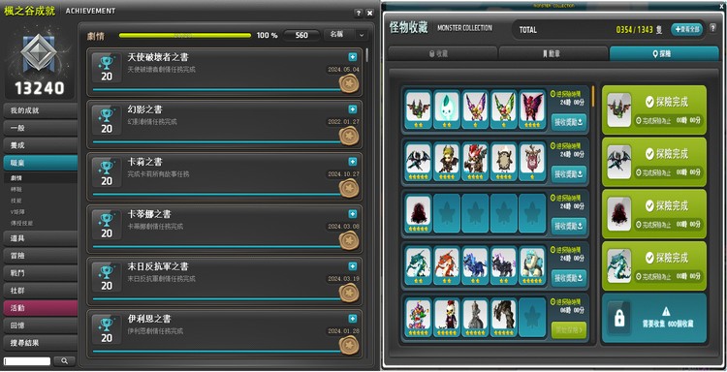Click the achievement list scrollbar
Screen dimensions: 727x372
[x=366, y=55]
